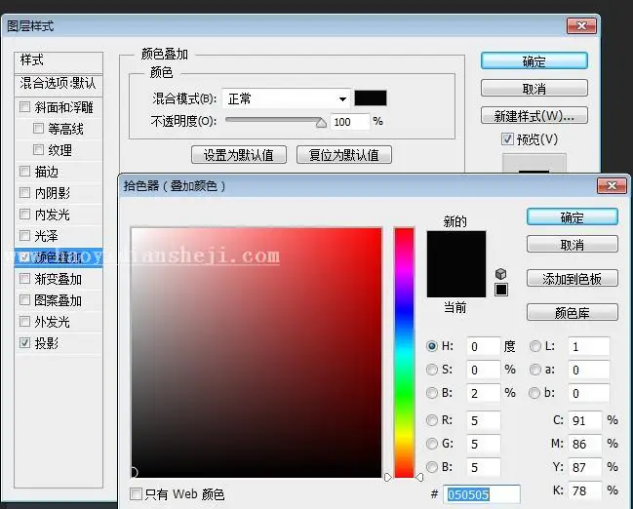The image size is (633, 509).
Task: Enable the 光泽 checkbox
Action: [24, 235]
